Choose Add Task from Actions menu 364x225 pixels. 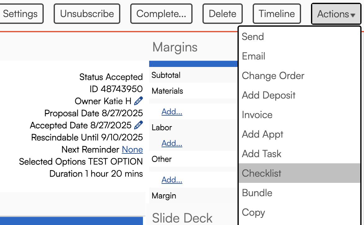[262, 154]
